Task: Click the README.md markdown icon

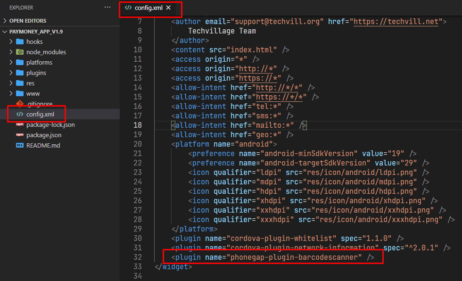Action: (20, 146)
